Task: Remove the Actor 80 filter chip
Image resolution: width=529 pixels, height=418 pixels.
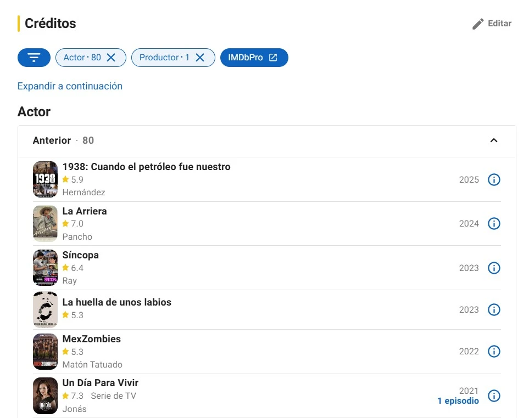Action: click(x=111, y=58)
